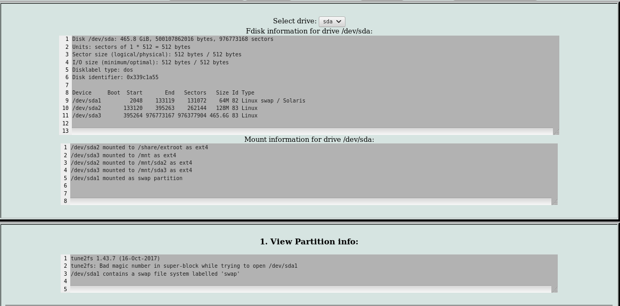Click the 'Device Boot Start End' header row
Viewport: 620px width, 306px height.
(x=163, y=93)
